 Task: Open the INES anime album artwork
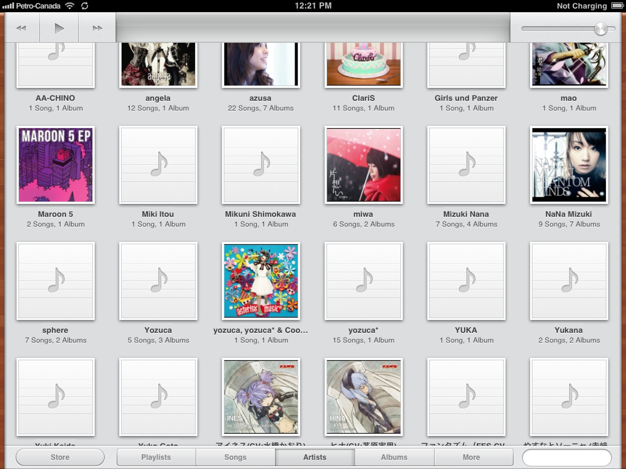coord(260,397)
